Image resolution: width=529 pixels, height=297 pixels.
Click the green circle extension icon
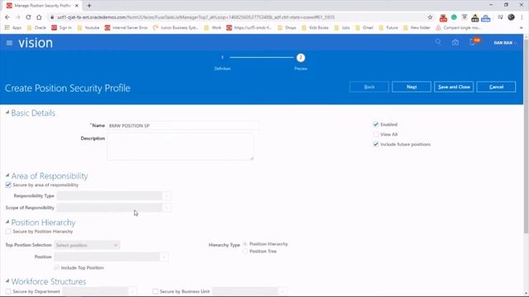pyautogui.click(x=454, y=17)
